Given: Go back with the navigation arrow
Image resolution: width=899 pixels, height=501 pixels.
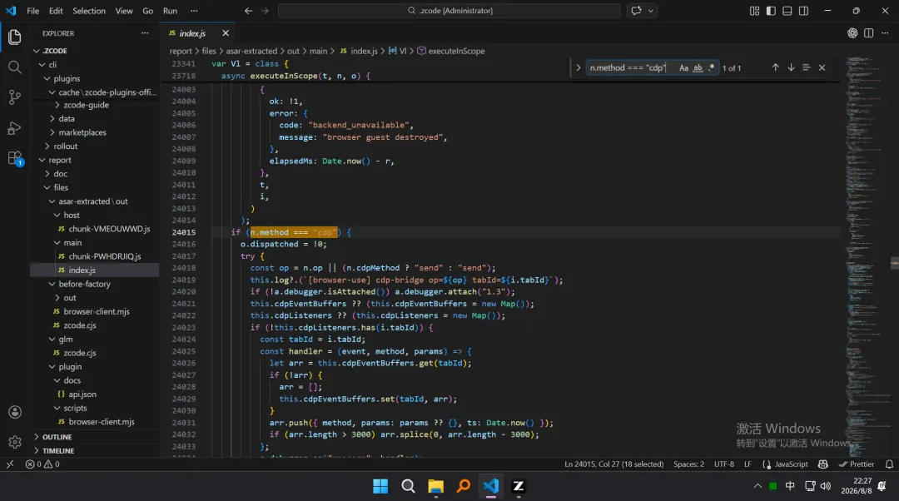Looking at the screenshot, I should 248,11.
